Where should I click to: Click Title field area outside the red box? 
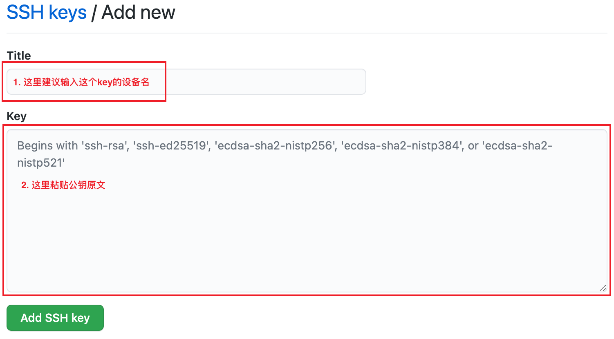pyautogui.click(x=266, y=82)
